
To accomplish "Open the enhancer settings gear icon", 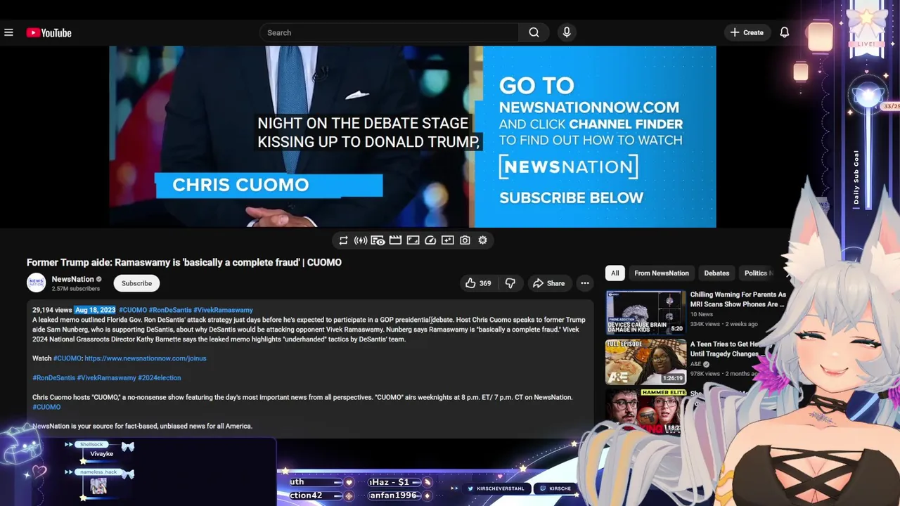I will click(482, 240).
